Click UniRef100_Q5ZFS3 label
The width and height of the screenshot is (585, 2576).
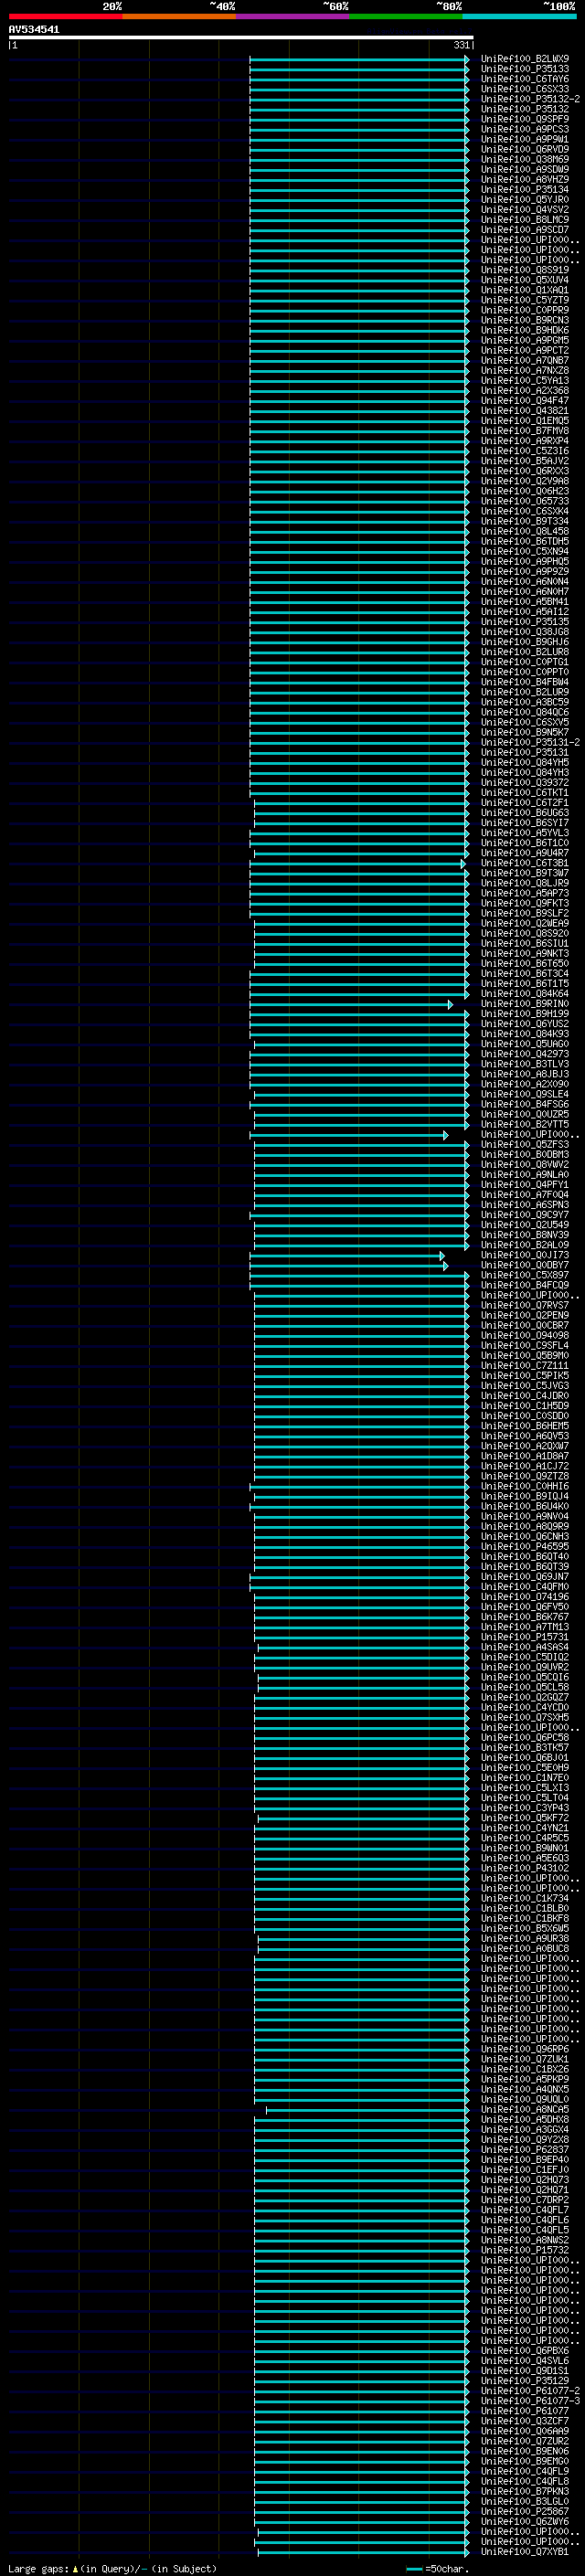point(524,1145)
